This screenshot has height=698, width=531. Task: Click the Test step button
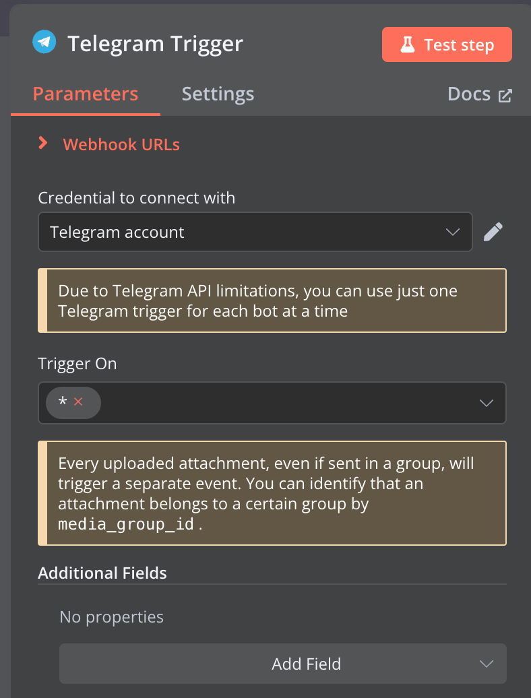tap(447, 44)
